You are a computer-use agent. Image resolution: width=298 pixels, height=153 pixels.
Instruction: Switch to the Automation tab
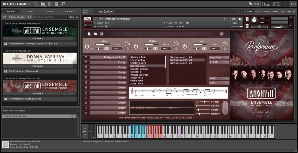[70, 12]
